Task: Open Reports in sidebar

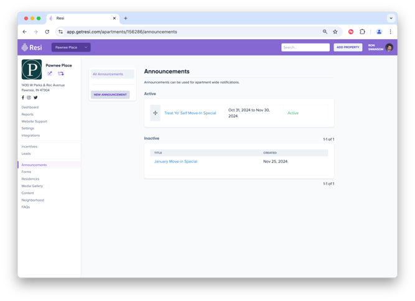Action: 27,114
